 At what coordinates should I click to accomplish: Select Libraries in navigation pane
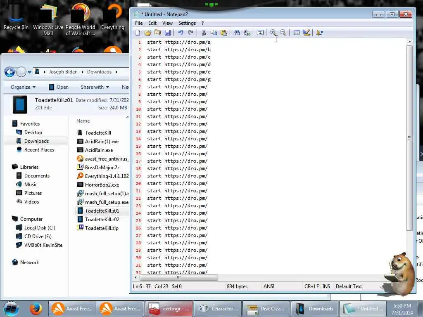pyautogui.click(x=25, y=167)
